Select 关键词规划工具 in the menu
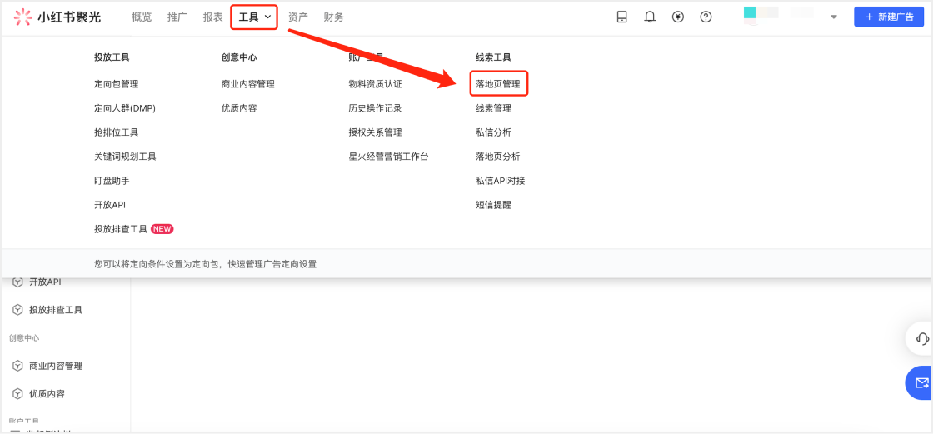Image resolution: width=933 pixels, height=434 pixels. click(125, 157)
